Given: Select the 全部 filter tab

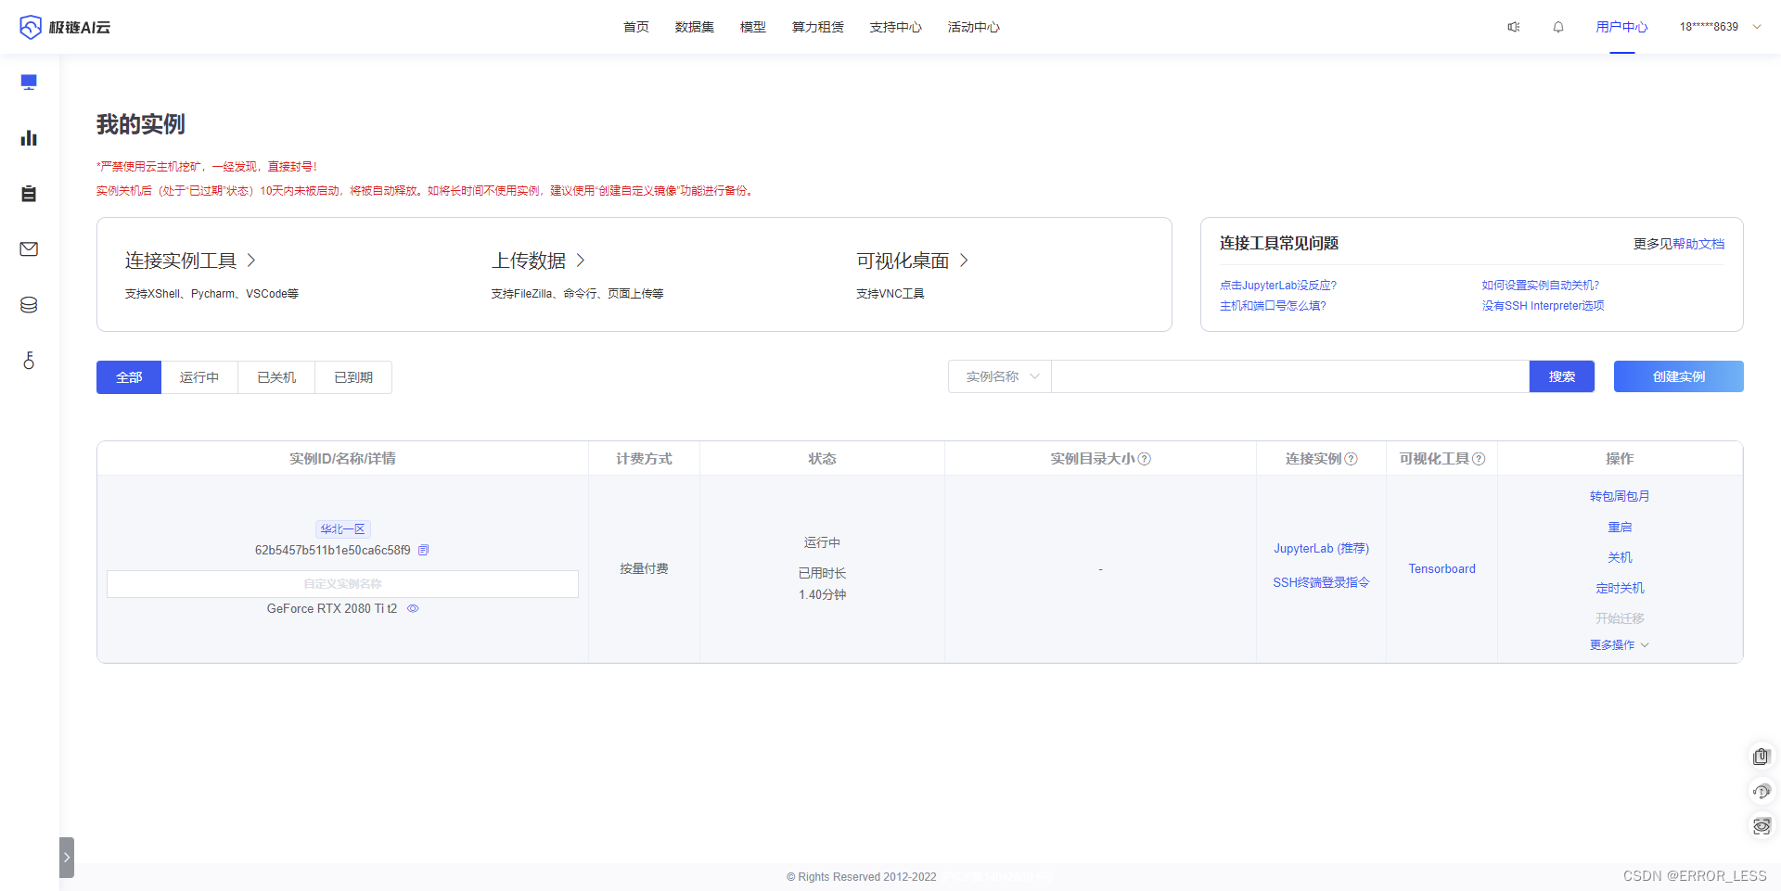Looking at the screenshot, I should (129, 377).
